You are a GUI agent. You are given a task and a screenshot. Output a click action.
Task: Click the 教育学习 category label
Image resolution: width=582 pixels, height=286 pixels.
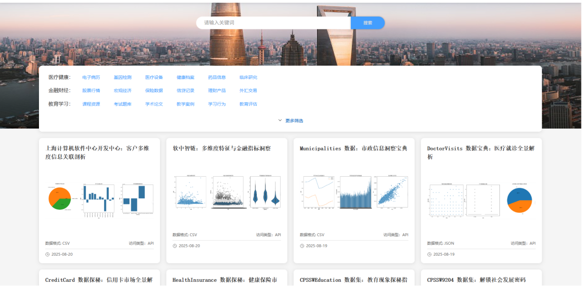tap(60, 104)
